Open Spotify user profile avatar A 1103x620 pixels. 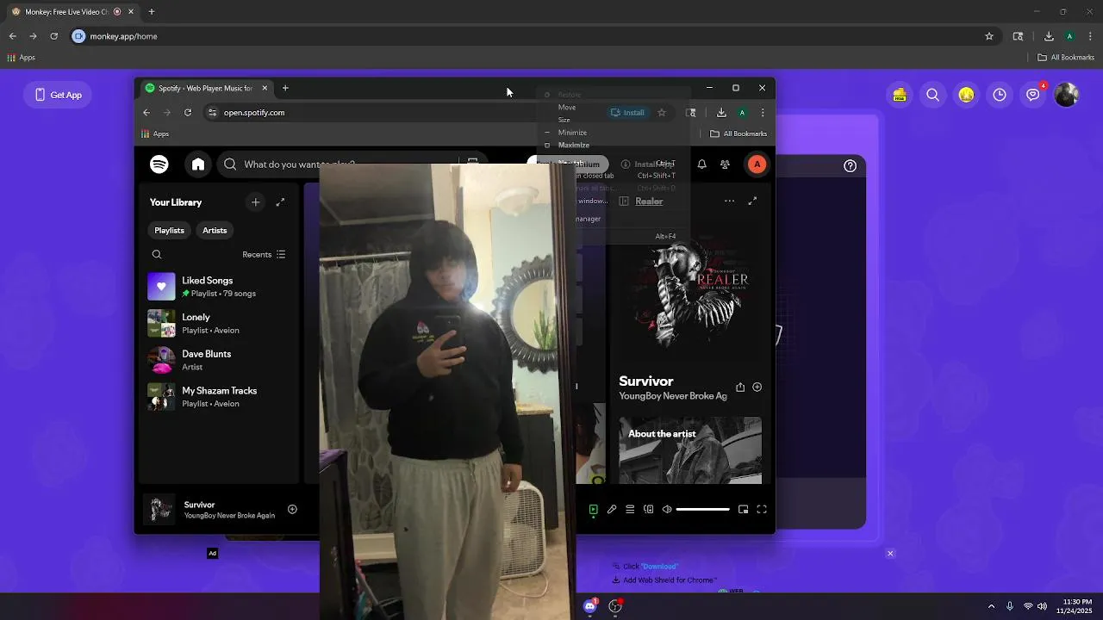757,164
